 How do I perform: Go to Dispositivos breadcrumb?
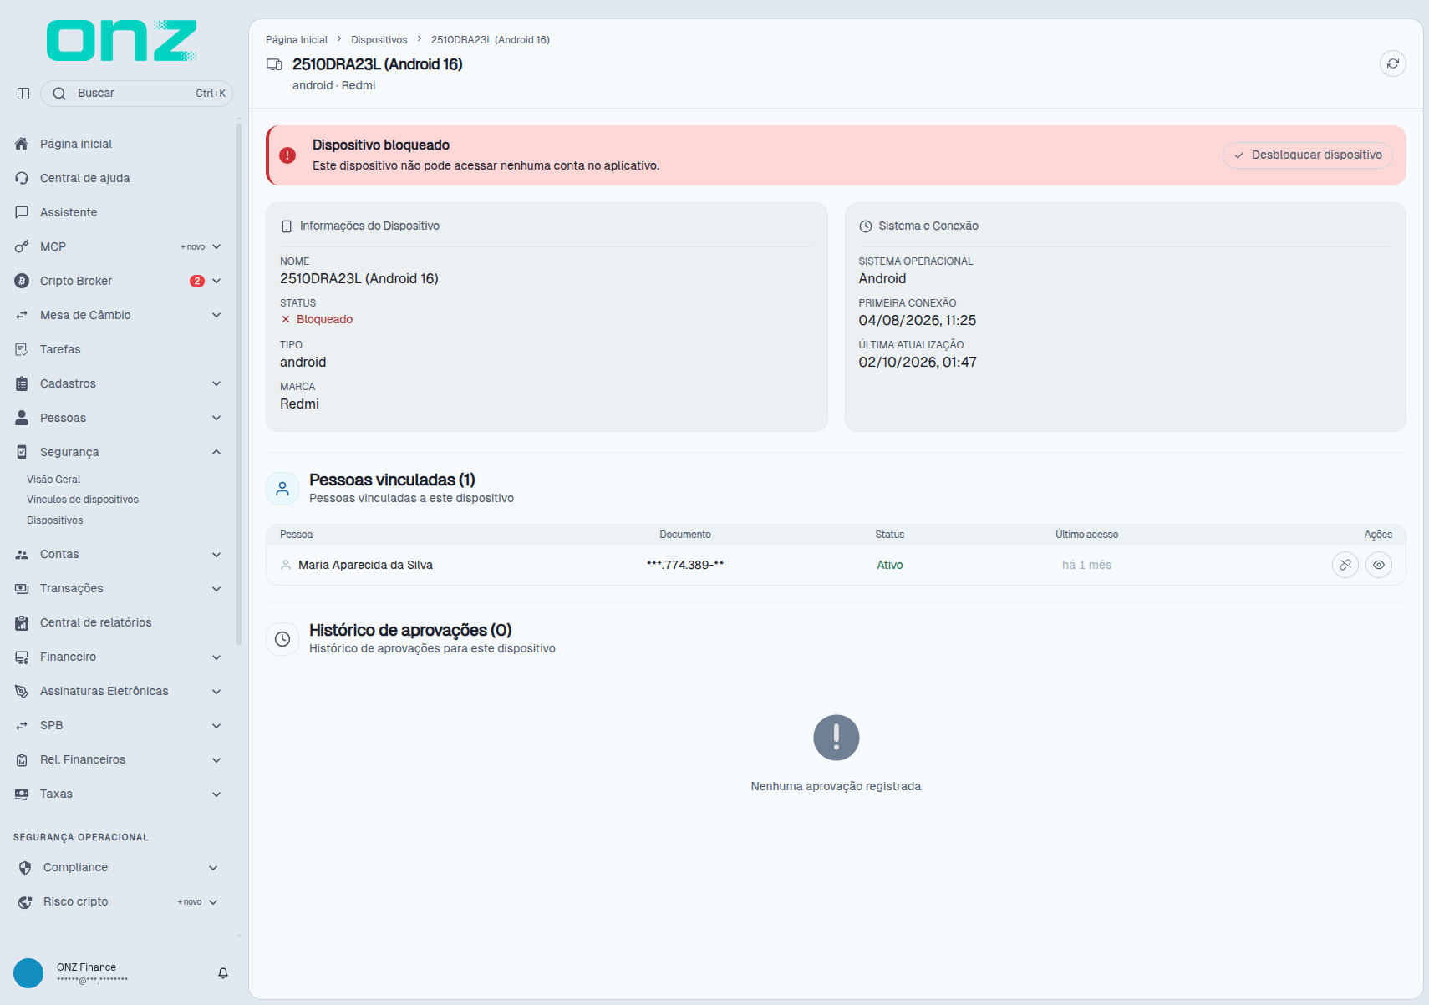379,40
